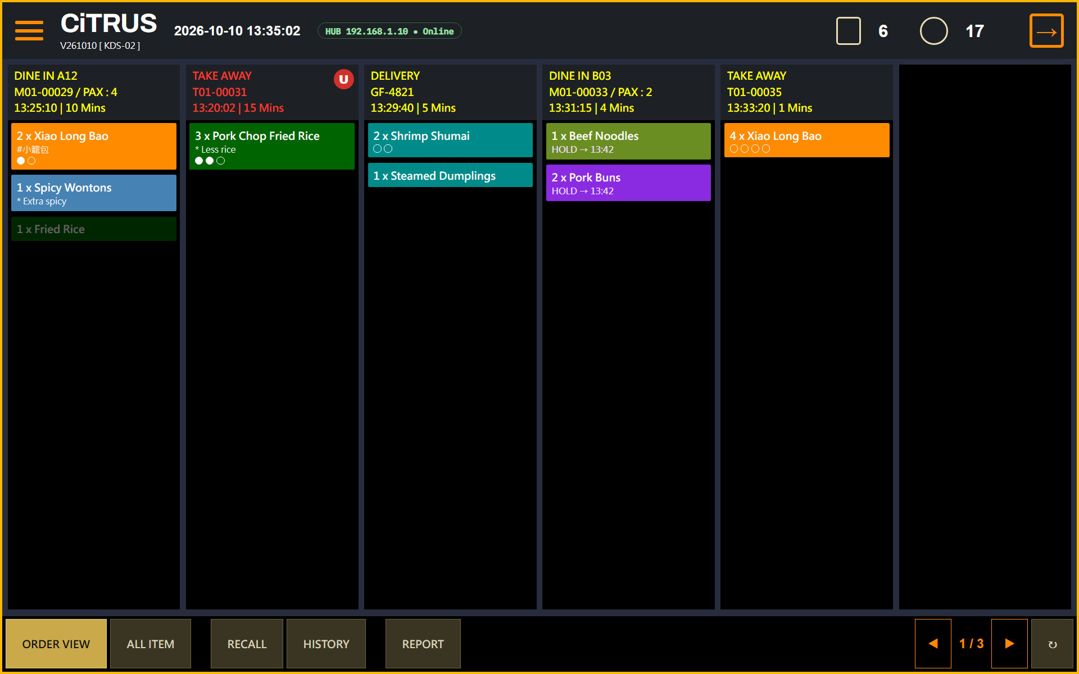Select 4 x Xiao Long Bao item in T01-00035
Screen dimensions: 1079x674
(x=806, y=140)
